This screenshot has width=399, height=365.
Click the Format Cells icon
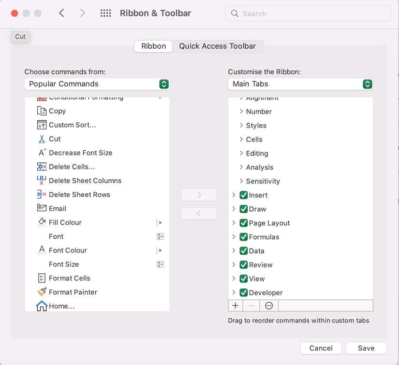point(41,278)
